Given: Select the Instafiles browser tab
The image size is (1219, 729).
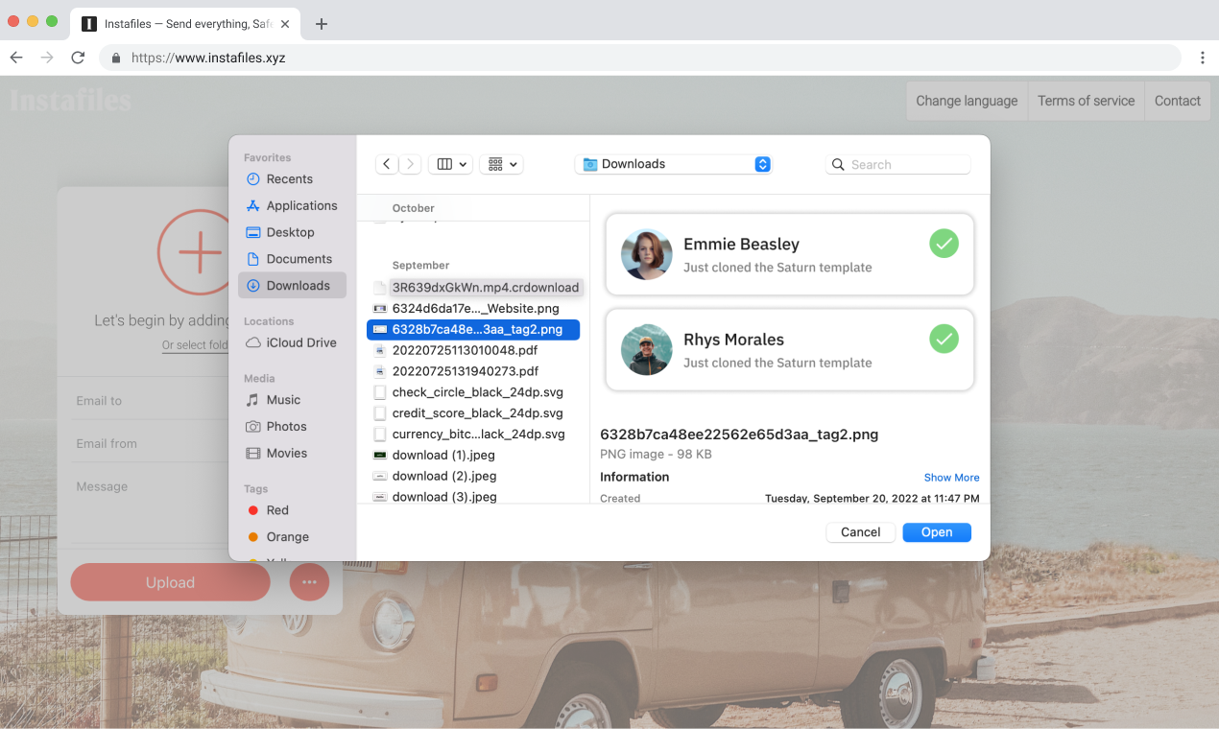Looking at the screenshot, I should tap(186, 24).
